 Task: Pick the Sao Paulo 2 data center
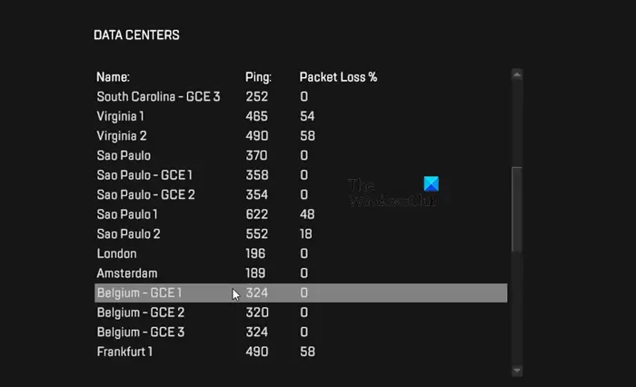click(301, 234)
